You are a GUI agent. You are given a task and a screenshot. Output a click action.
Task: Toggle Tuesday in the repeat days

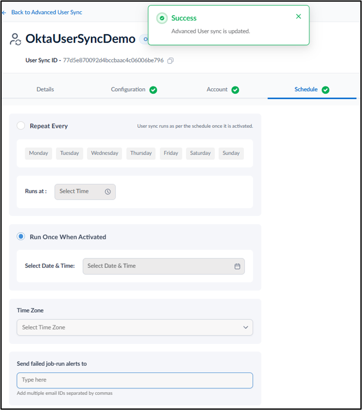click(x=69, y=153)
